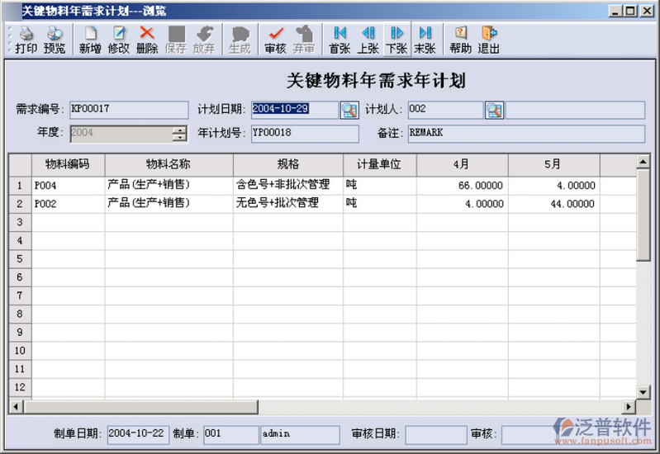Click the Modify (修改) toolbar icon

tap(118, 40)
